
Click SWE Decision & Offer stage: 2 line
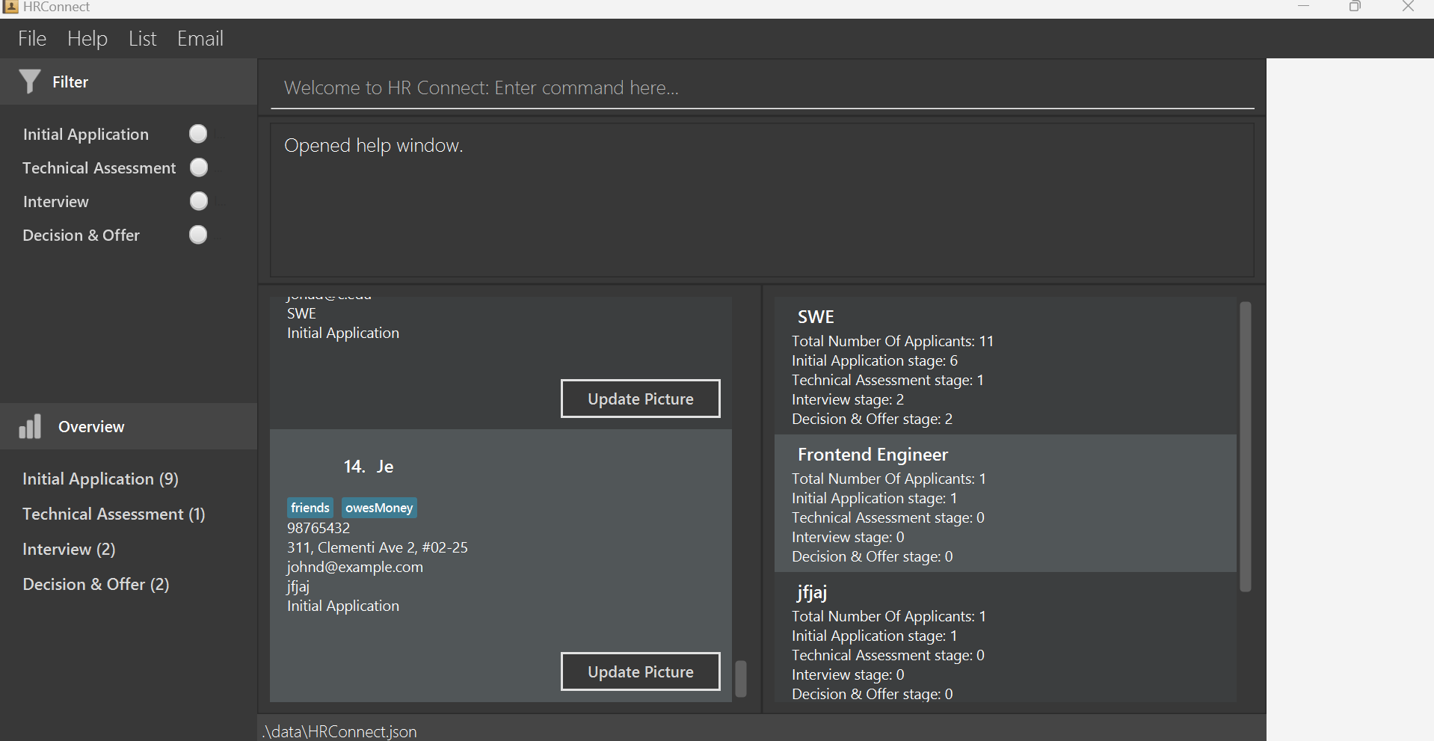click(x=873, y=419)
